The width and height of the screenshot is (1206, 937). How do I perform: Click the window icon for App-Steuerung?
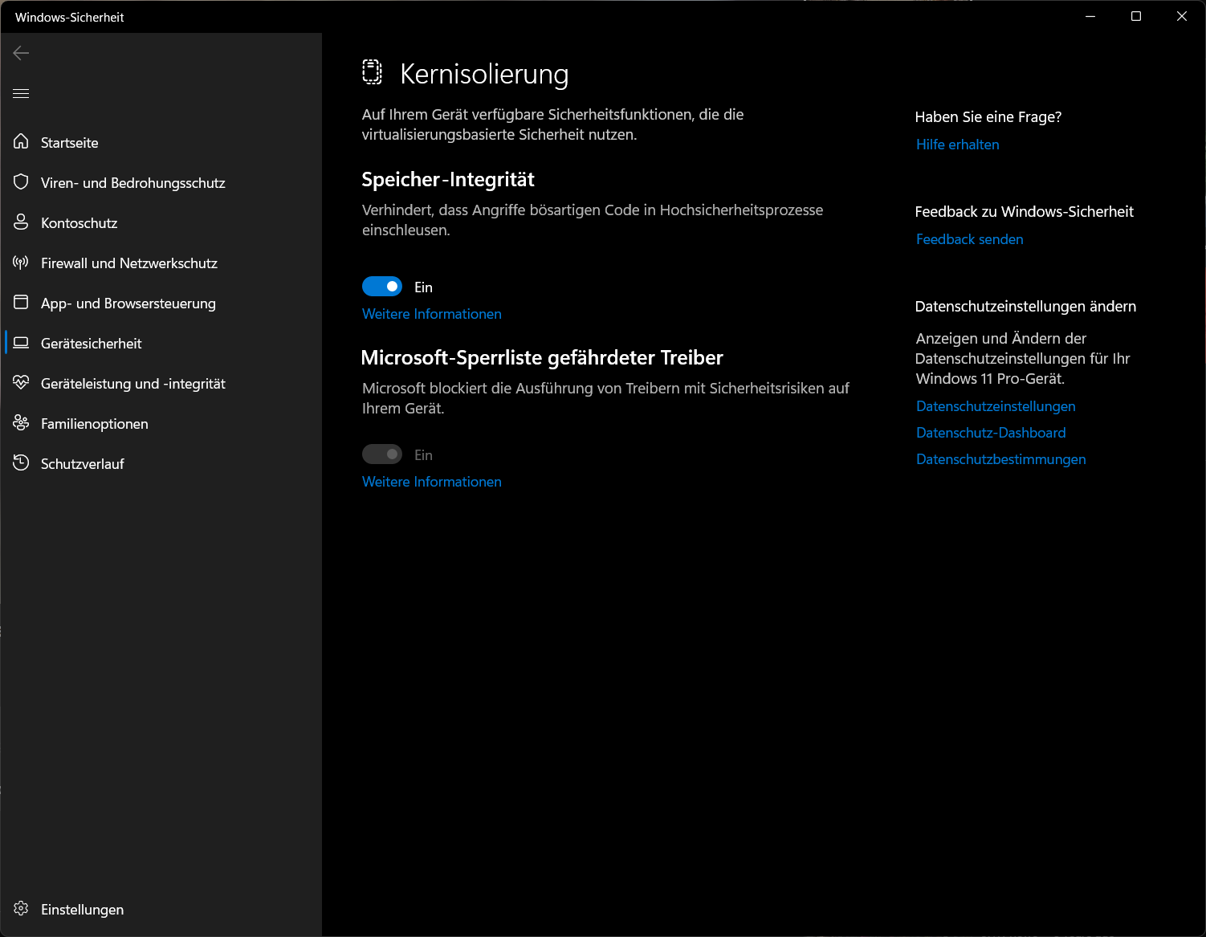pos(21,303)
